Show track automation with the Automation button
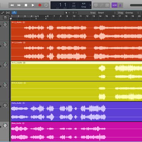The width and height of the screenshot is (142, 142). point(2,13)
